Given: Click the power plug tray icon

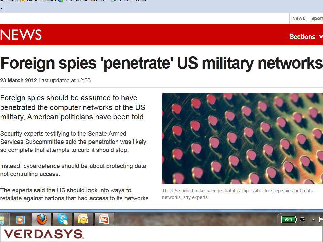Looking at the screenshot, I should click(302, 219).
